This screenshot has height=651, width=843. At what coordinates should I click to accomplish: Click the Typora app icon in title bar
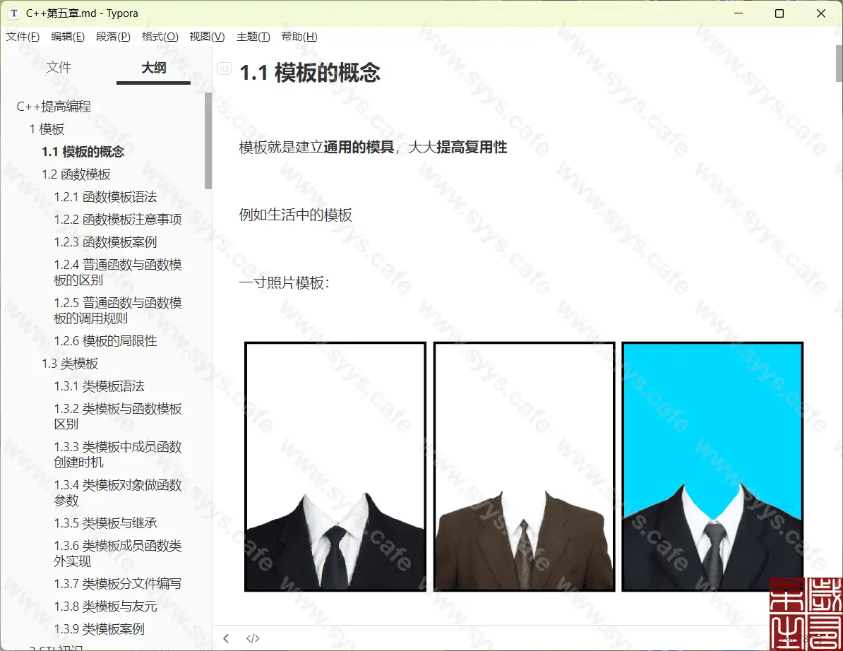pyautogui.click(x=16, y=13)
